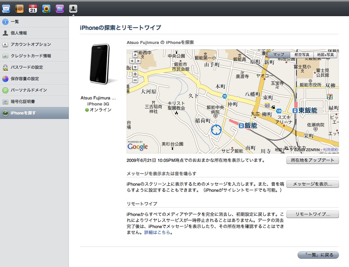This screenshot has width=349, height=267.
Task: Click the 三吉稲荷神社 label on the map
Action: coord(154,109)
